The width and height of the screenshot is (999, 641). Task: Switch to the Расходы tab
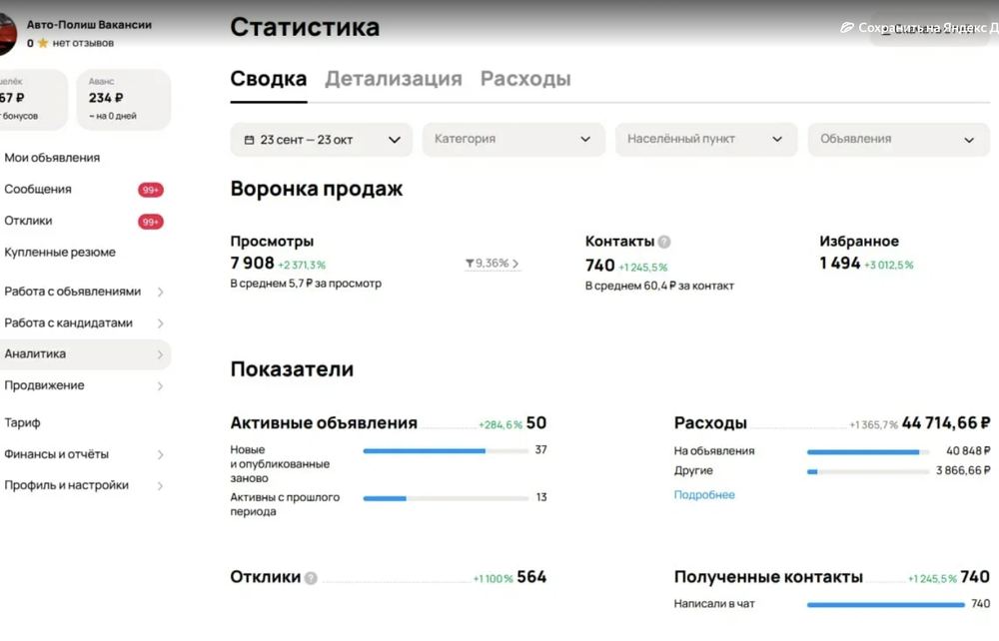(525, 79)
